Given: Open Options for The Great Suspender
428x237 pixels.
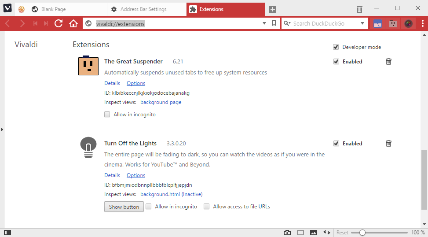Looking at the screenshot, I should click(136, 83).
